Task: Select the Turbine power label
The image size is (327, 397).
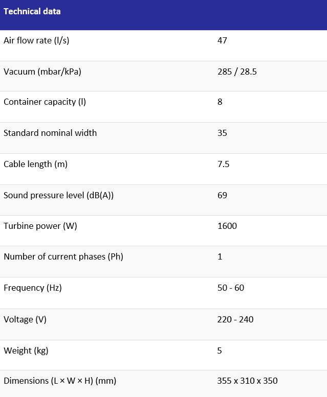Action: 40,226
